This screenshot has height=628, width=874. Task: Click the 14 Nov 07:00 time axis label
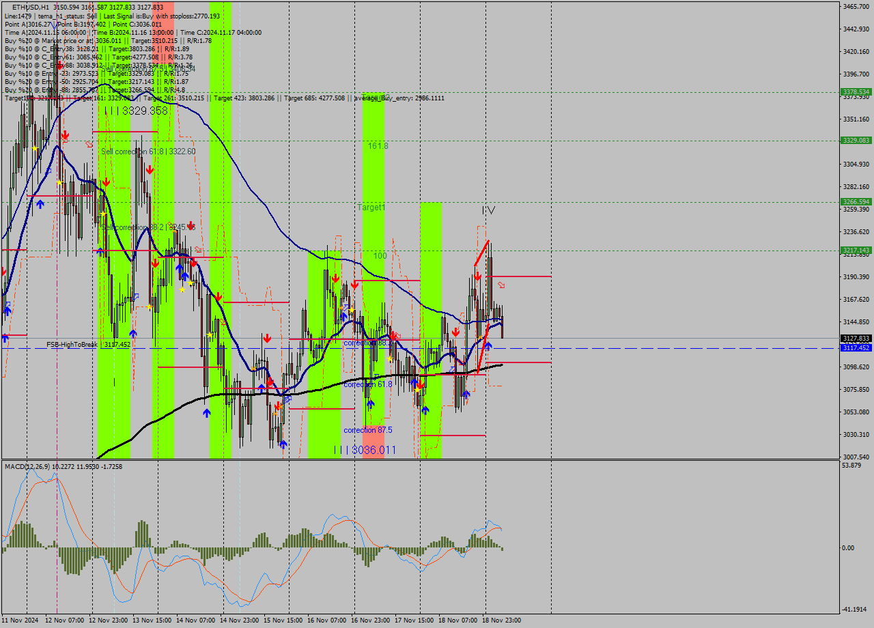(x=196, y=620)
